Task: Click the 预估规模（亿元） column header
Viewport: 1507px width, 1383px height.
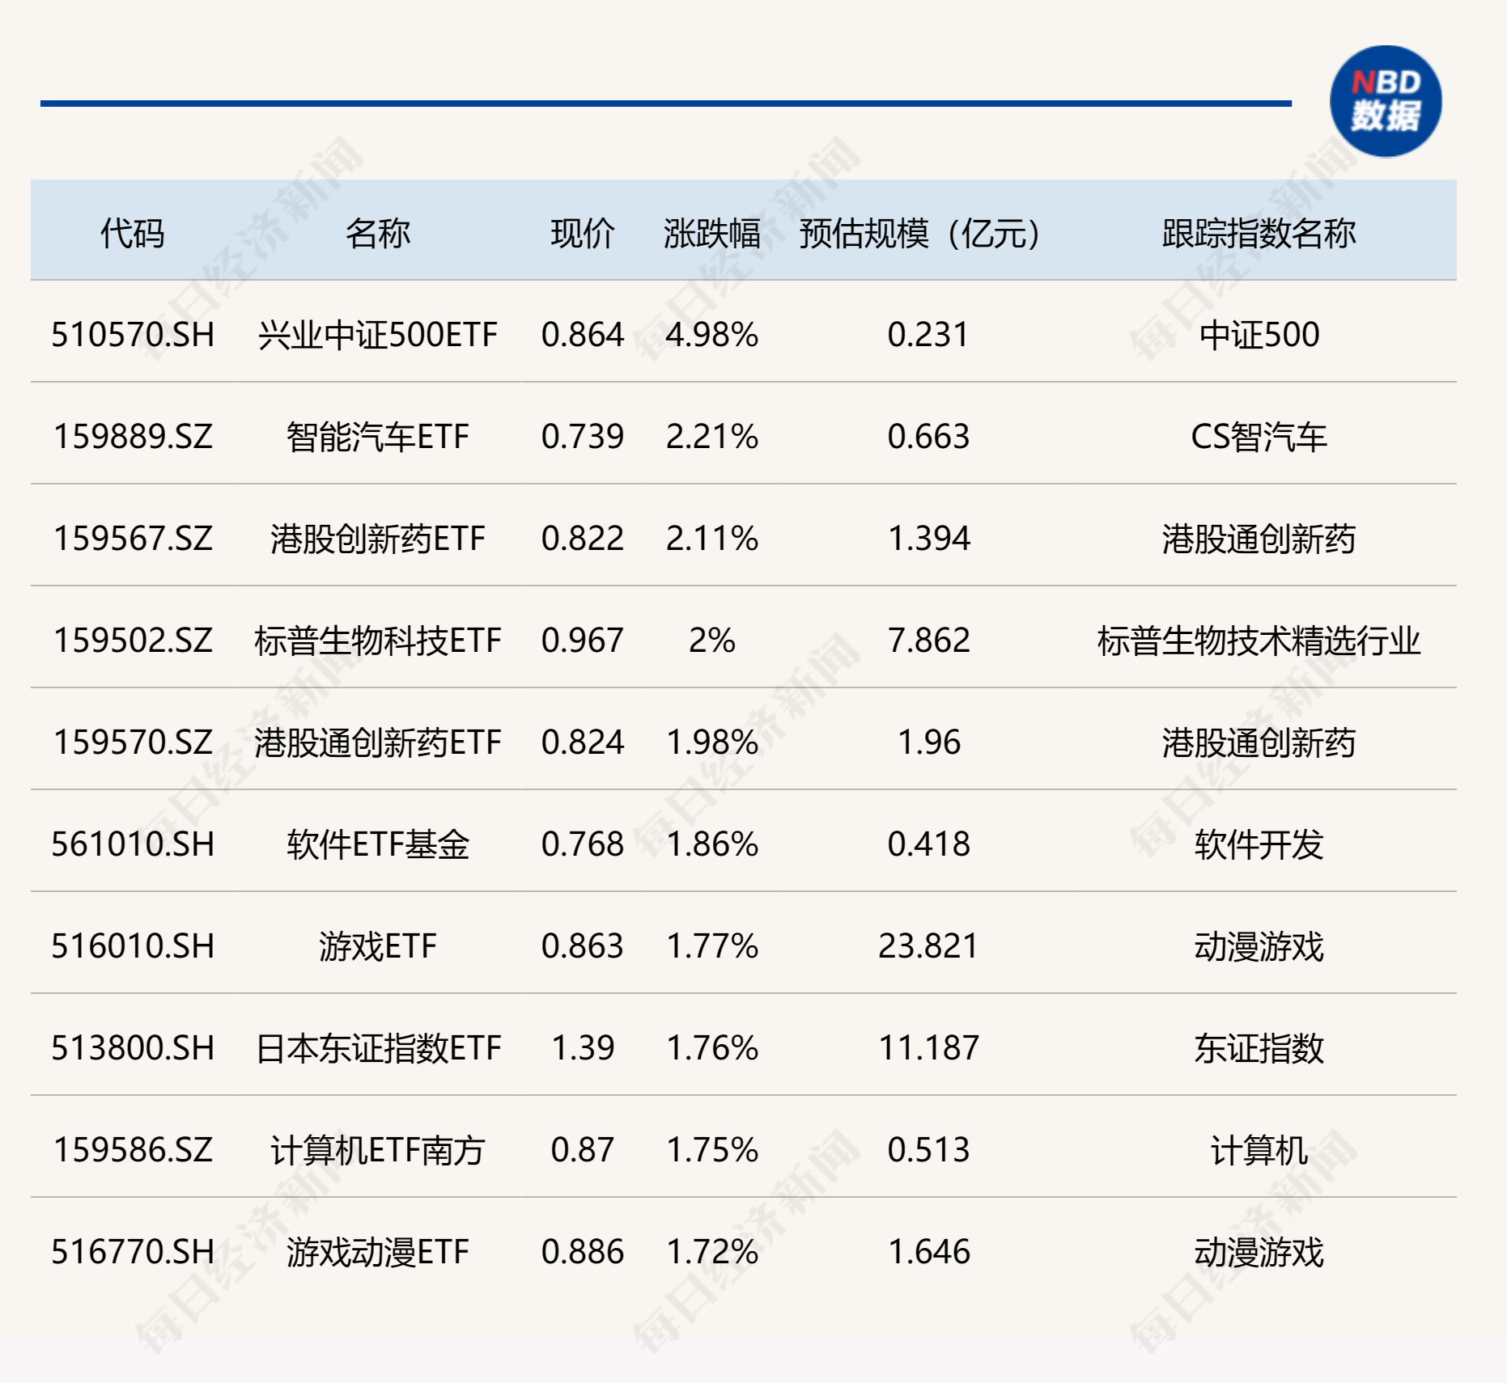Action: pyautogui.click(x=919, y=234)
